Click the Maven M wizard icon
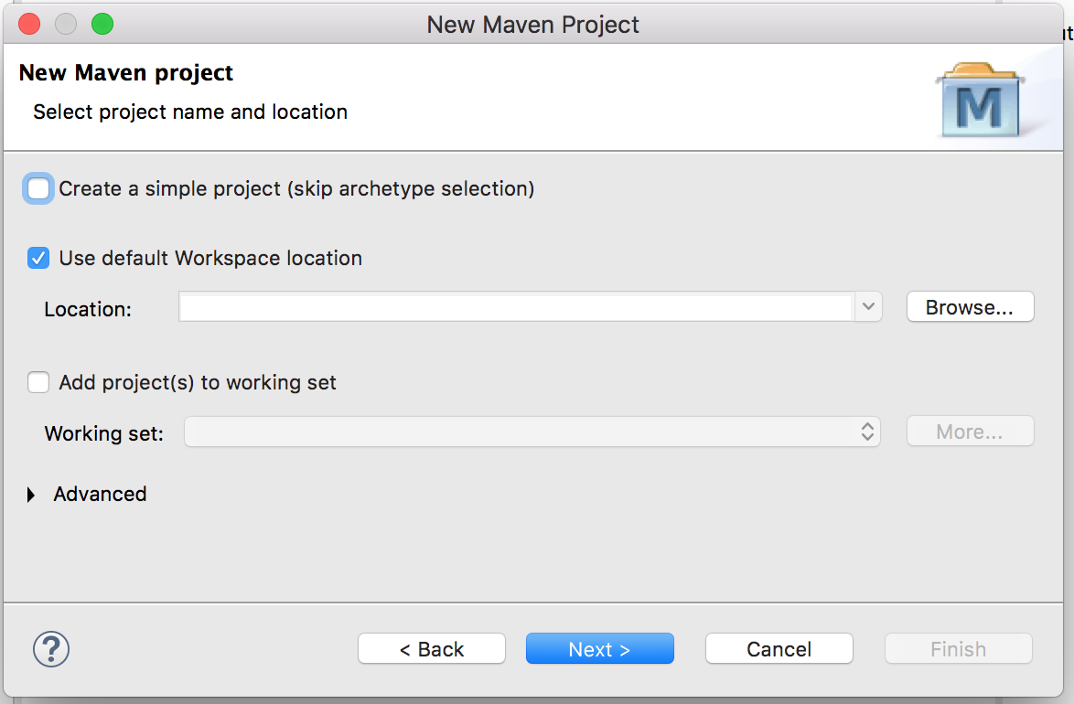The width and height of the screenshot is (1074, 704). click(980, 101)
